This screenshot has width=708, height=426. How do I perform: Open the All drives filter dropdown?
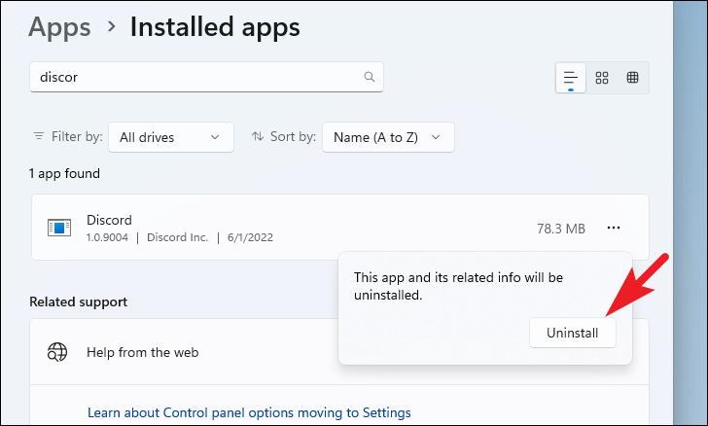[x=170, y=137]
